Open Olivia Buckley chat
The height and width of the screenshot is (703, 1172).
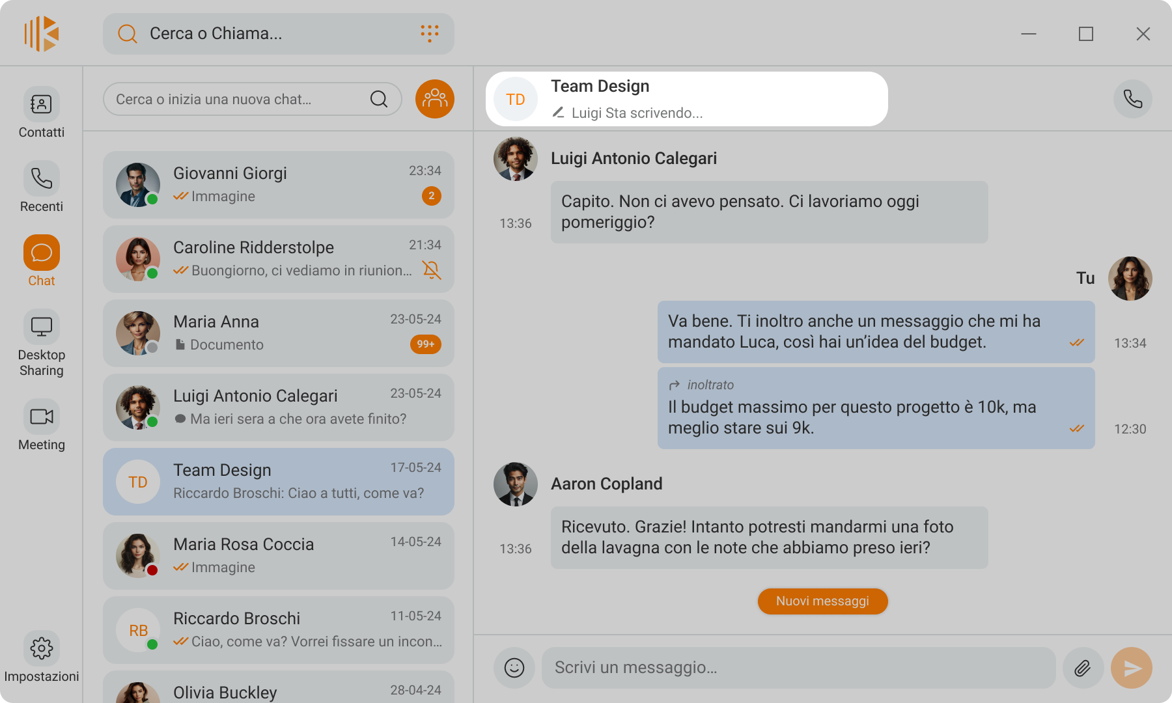(279, 687)
